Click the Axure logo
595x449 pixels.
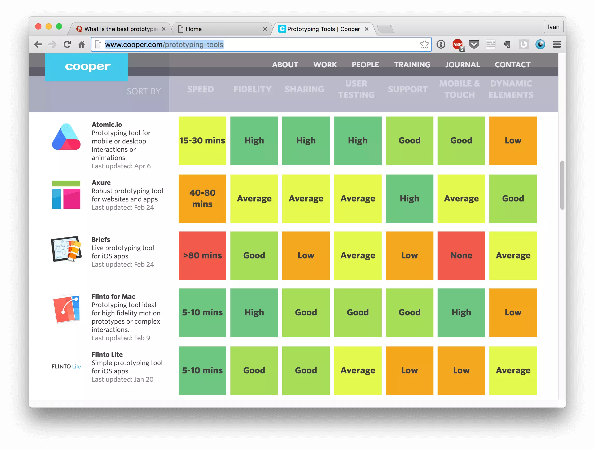tap(66, 194)
